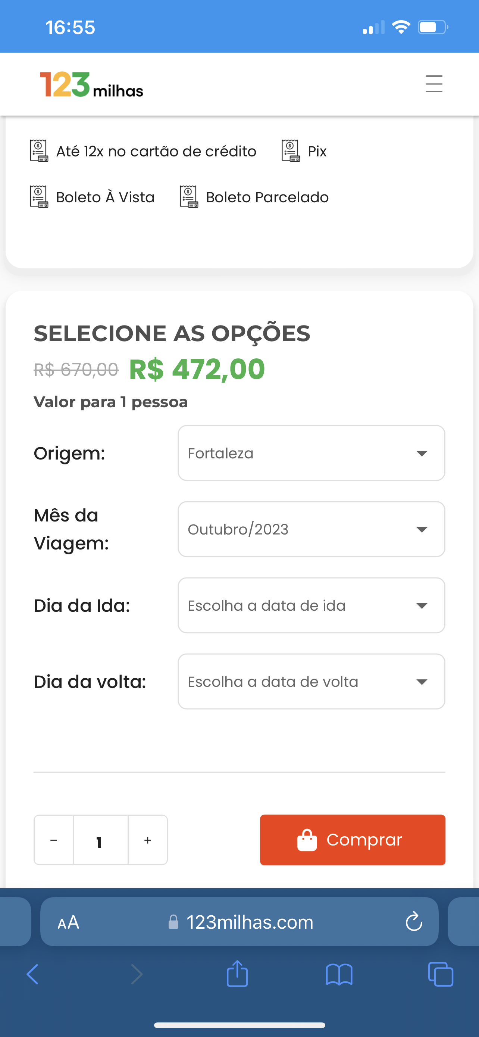Tap the AA reader text-size button
This screenshot has width=479, height=1037.
[68, 922]
